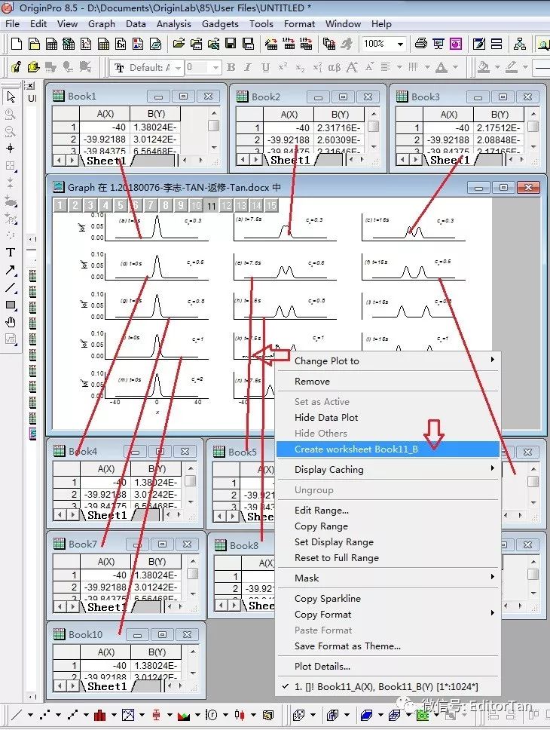The height and width of the screenshot is (730, 550).
Task: Choose Create worksheet Book11_B
Action: [x=388, y=449]
